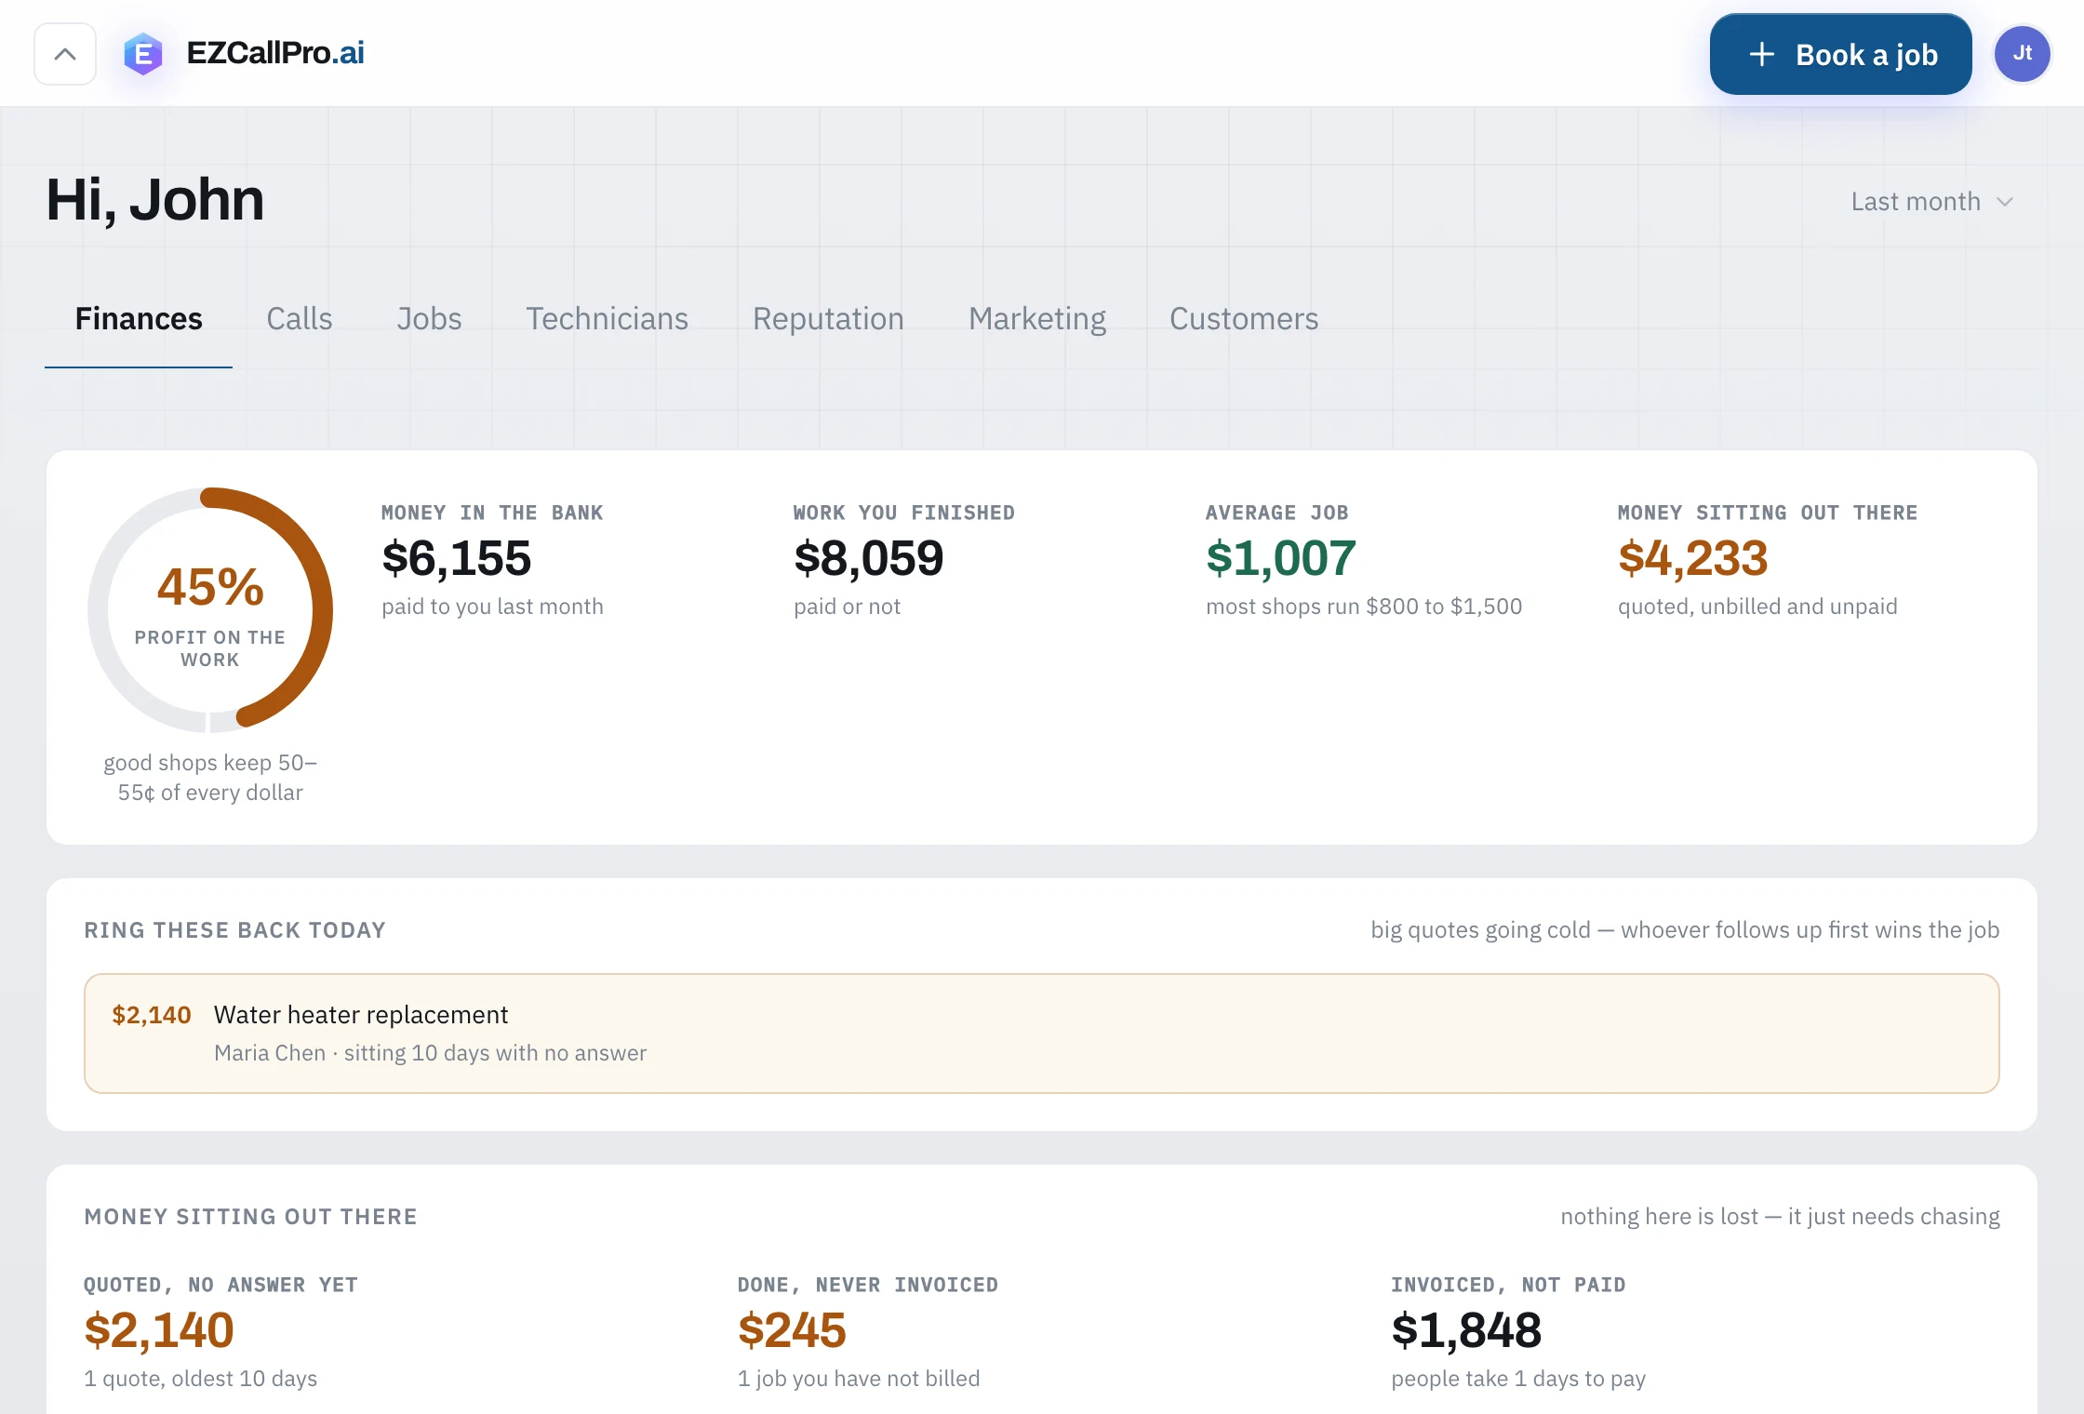Click the $2,140 quoted no answer figure
This screenshot has height=1414, width=2084.
[159, 1329]
